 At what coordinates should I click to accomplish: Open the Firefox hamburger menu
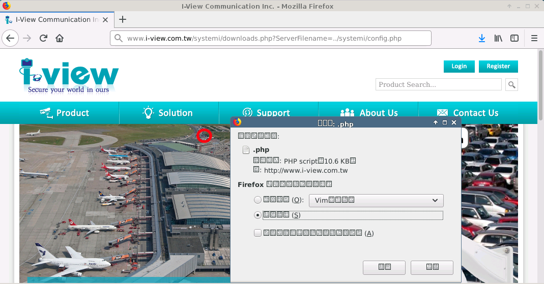(534, 38)
